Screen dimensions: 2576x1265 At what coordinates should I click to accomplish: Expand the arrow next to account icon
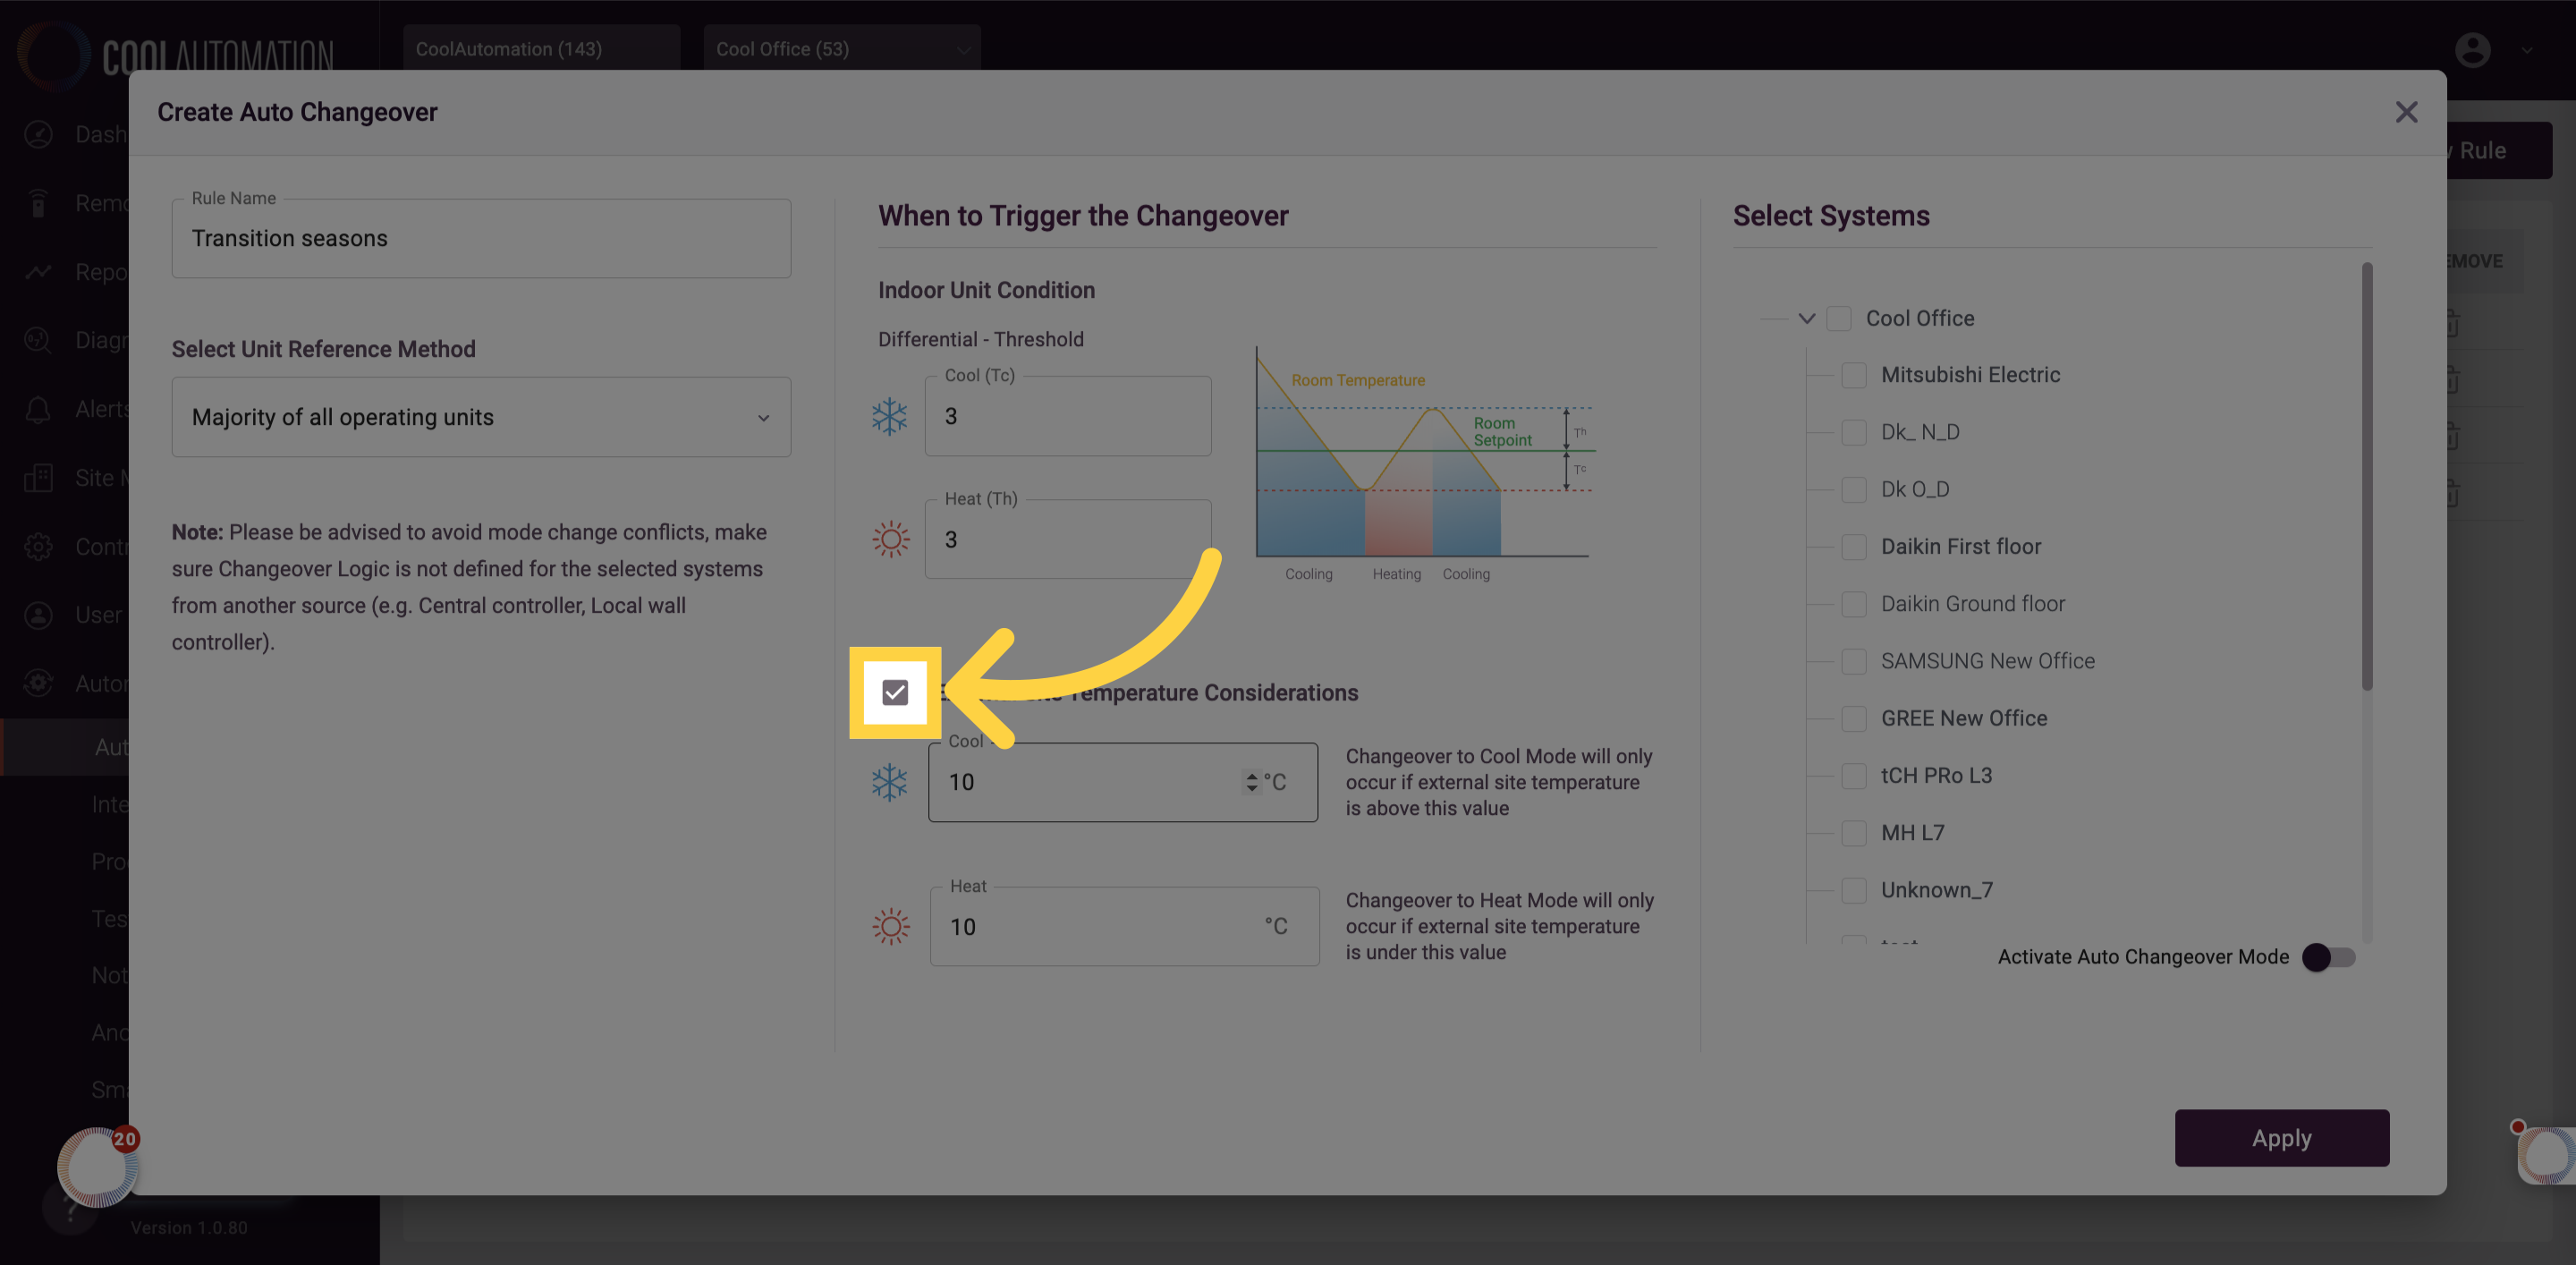point(2527,50)
